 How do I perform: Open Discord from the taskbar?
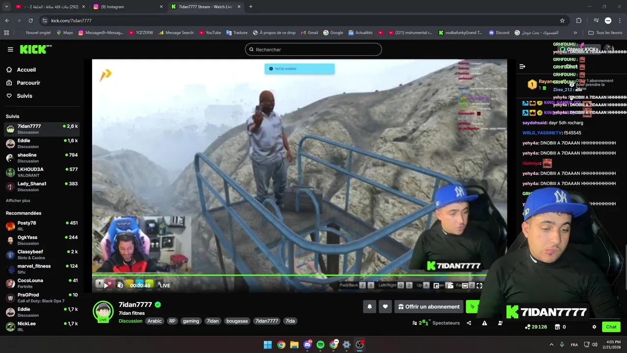click(308, 345)
